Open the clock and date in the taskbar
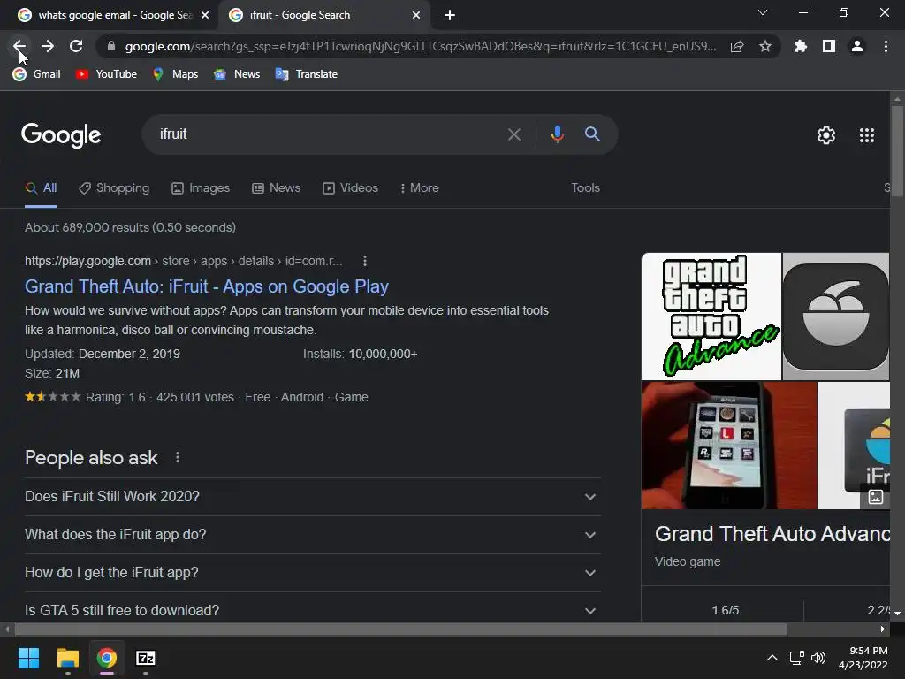Screen dimensions: 905x679 click(863, 658)
